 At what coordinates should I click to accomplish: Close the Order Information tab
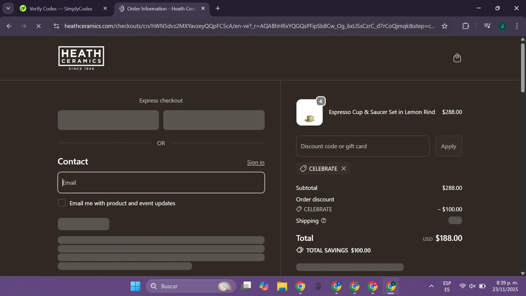point(203,8)
